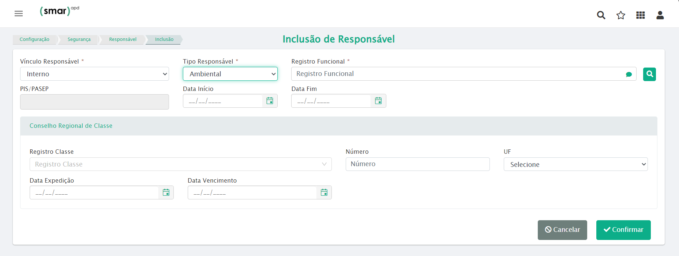Open the hamburger navigation menu
The width and height of the screenshot is (679, 256).
[x=19, y=14]
